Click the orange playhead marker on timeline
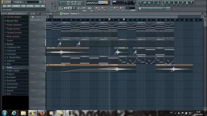The width and height of the screenshot is (207, 116). coord(109,20)
